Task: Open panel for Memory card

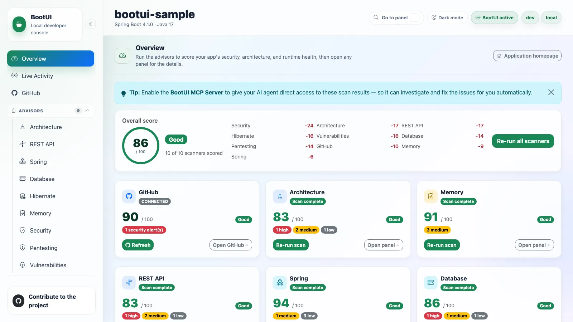Action: click(534, 245)
